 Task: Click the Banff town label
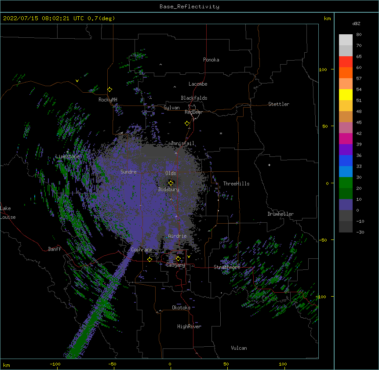click(x=55, y=249)
